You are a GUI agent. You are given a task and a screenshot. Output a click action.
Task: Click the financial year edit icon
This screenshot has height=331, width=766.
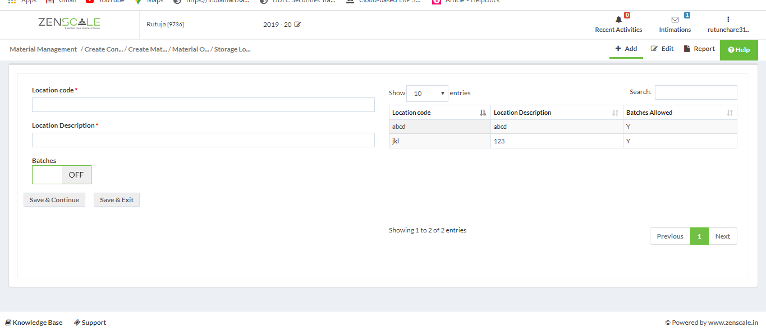[x=297, y=25]
